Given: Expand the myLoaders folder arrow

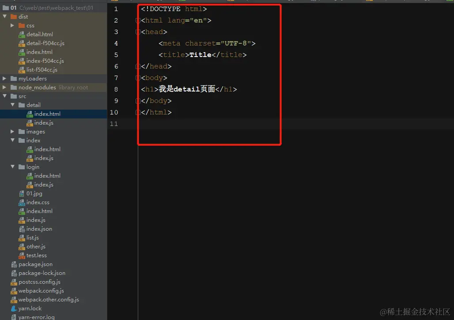Looking at the screenshot, I should pos(4,79).
